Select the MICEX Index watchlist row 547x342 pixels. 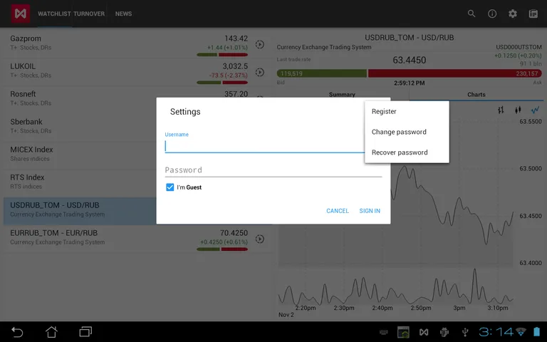(80, 155)
